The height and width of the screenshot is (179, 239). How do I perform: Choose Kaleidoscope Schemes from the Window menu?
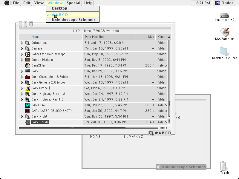click(x=73, y=20)
